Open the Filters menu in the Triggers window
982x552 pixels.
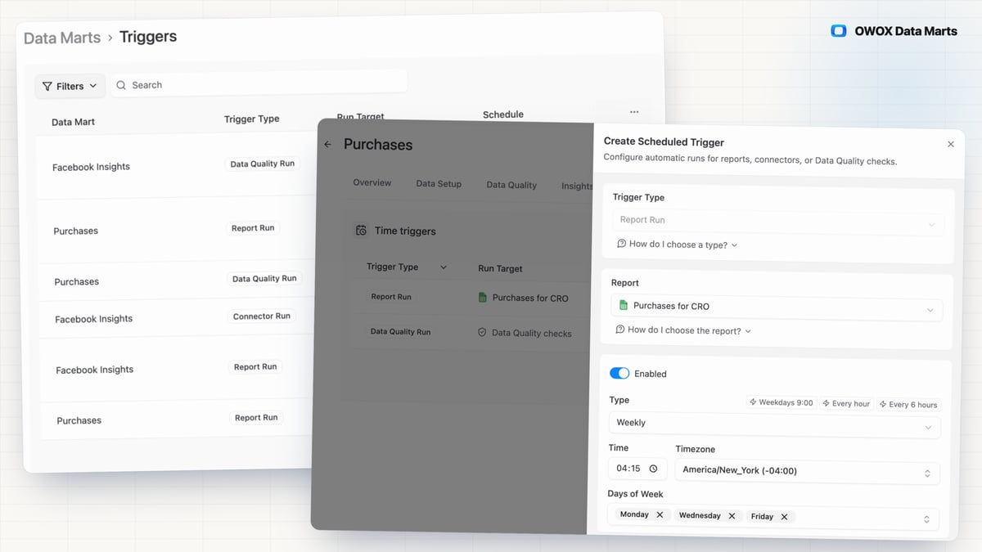(70, 86)
